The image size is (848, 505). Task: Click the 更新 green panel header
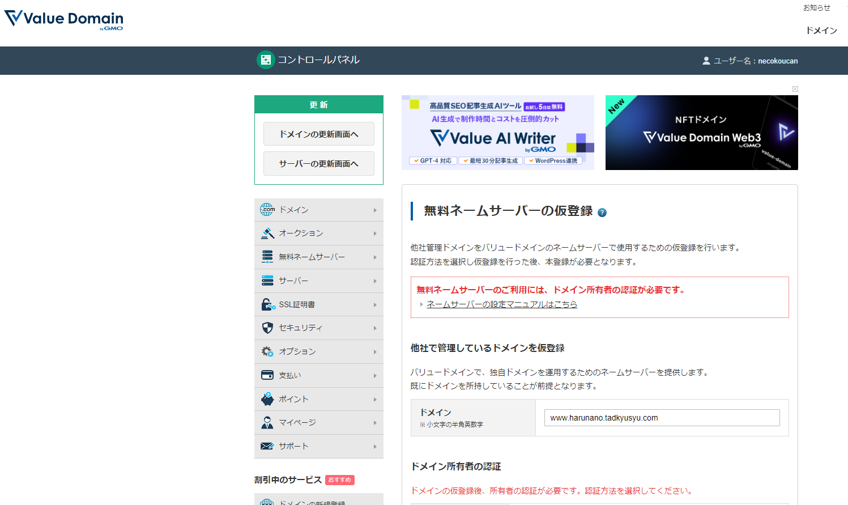pyautogui.click(x=319, y=104)
